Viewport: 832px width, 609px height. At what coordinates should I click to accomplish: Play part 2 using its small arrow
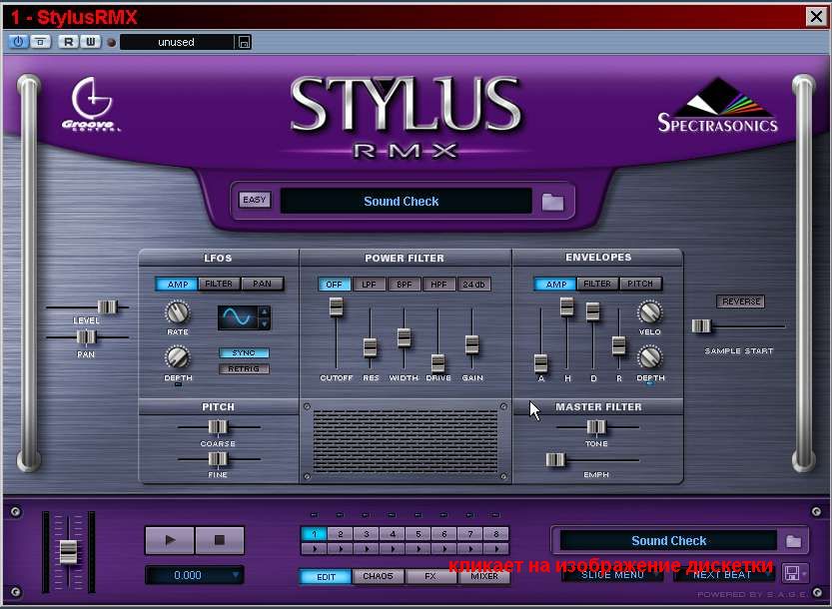[341, 548]
